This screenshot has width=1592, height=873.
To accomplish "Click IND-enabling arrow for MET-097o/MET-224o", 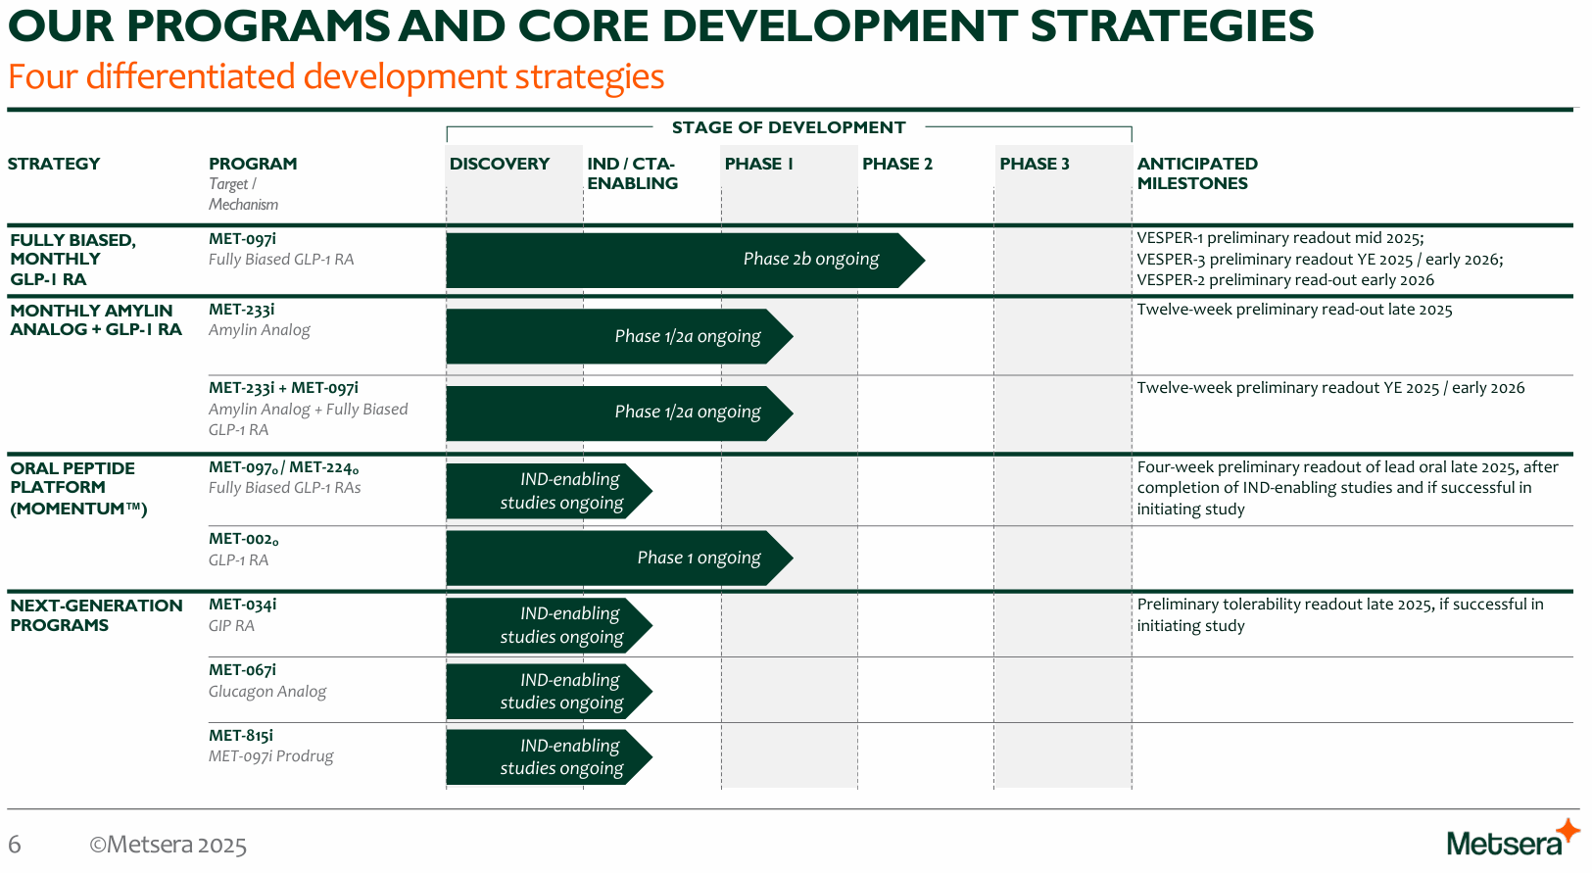I will (550, 491).
